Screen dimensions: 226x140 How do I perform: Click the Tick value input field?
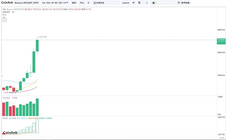coord(88,3)
